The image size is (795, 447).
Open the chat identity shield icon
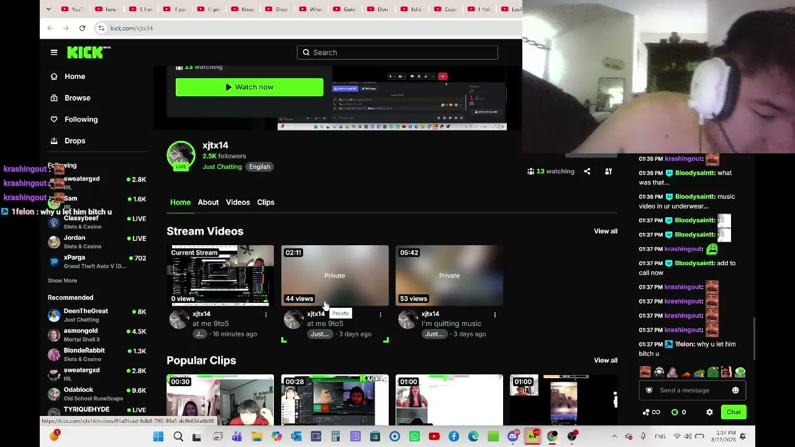point(649,391)
